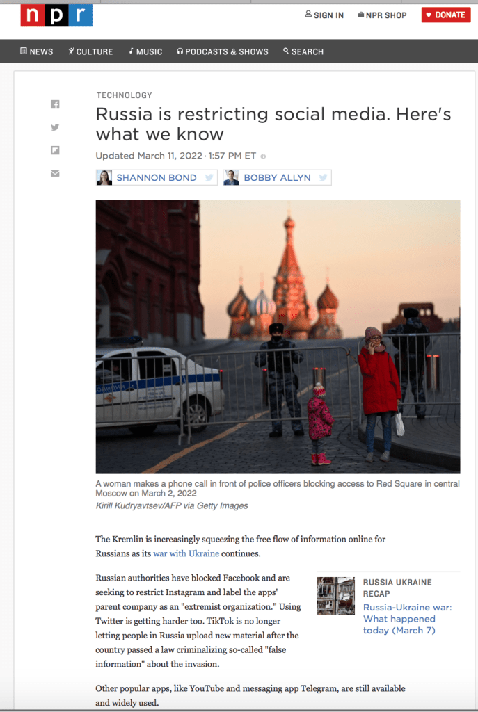Screen dimensions: 478x712
Task: Open Russia-Ukraine war recap headline link
Action: coord(407,619)
